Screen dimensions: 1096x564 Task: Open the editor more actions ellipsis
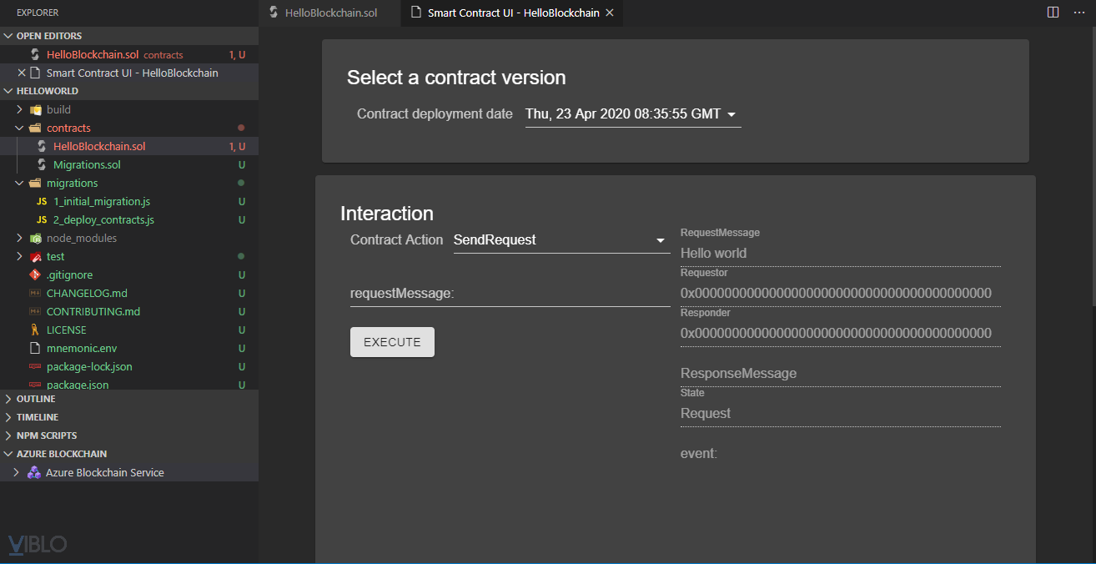click(1078, 13)
